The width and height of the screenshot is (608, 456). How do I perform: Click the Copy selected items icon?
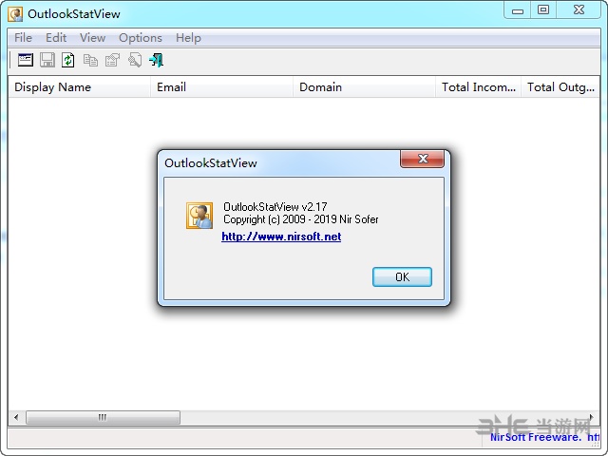tap(90, 60)
